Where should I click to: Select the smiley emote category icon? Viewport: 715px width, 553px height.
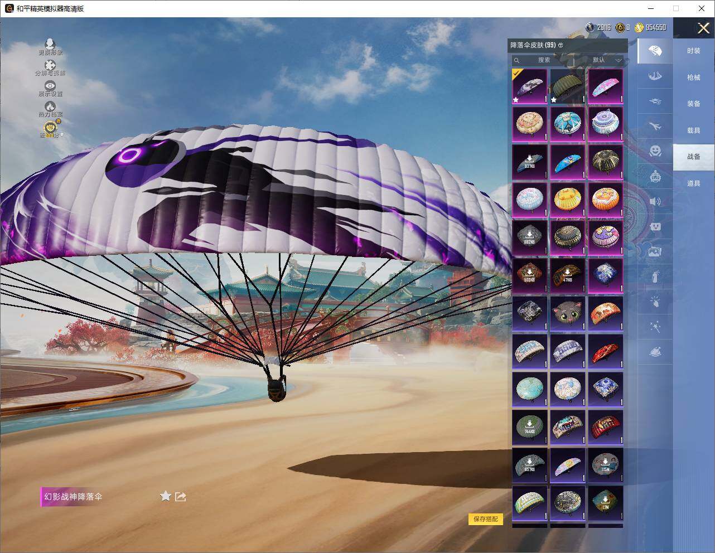(655, 151)
